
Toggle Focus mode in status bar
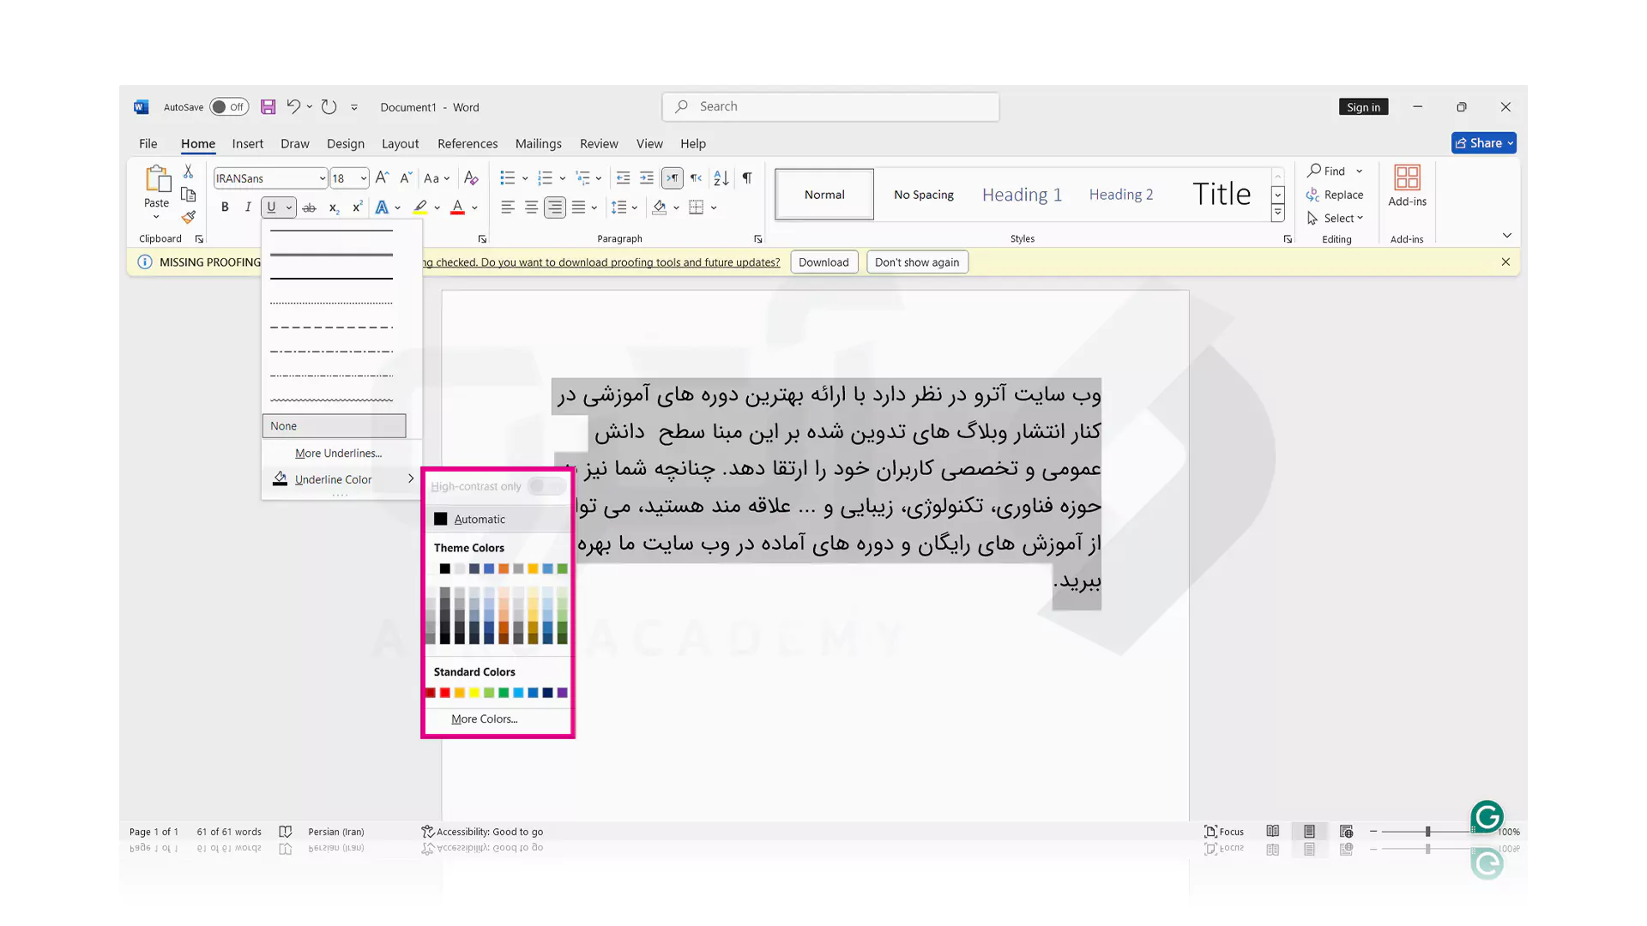pos(1224,831)
